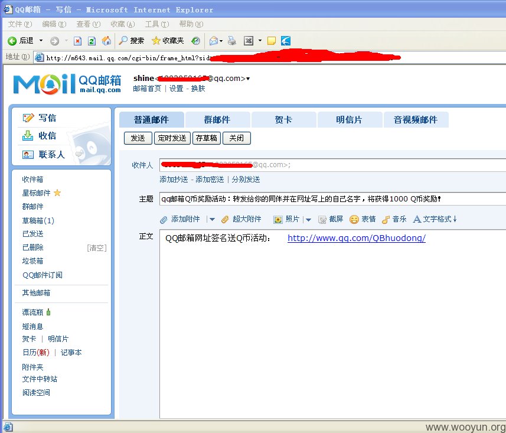This screenshot has width=506, height=433.
Task: Click [清空] to empty deleted mail
Action: pyautogui.click(x=96, y=248)
